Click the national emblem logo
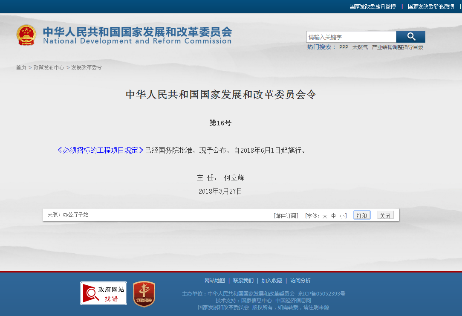 26,35
